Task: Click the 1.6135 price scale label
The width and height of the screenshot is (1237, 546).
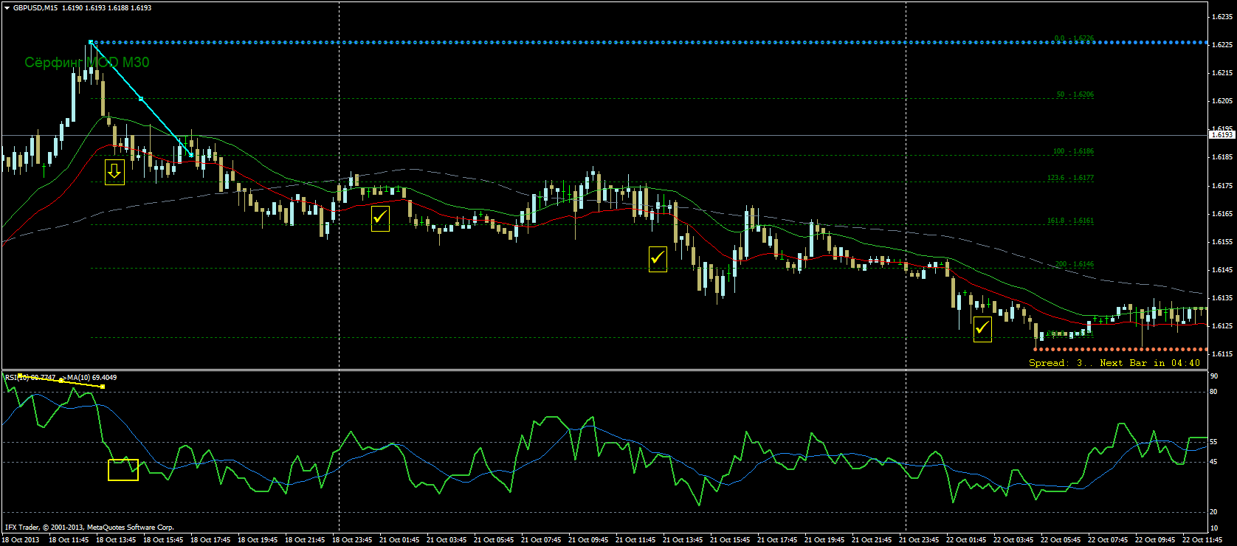Action: tap(1222, 298)
